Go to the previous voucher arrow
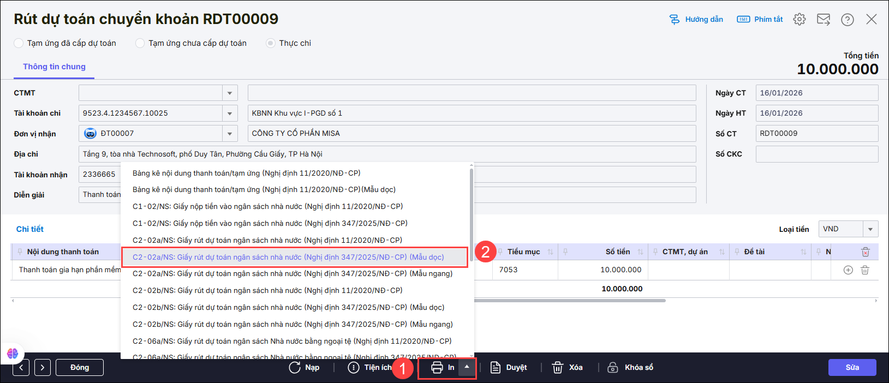This screenshot has width=889, height=383. (21, 368)
